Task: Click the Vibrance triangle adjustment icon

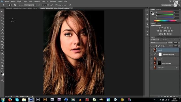Action: pos(171,28)
